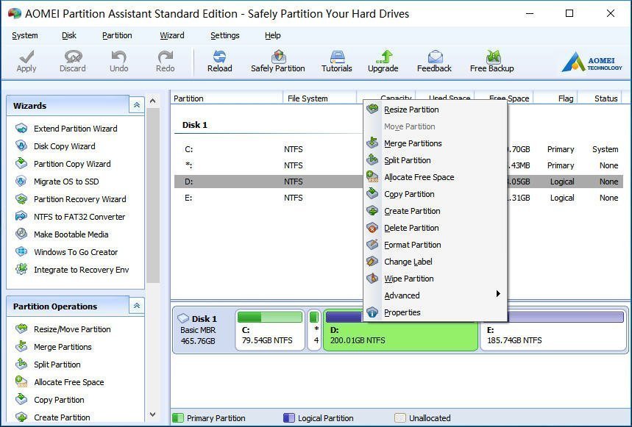The image size is (632, 427).
Task: Click sidebar scrollbar up arrow
Action: click(x=153, y=101)
